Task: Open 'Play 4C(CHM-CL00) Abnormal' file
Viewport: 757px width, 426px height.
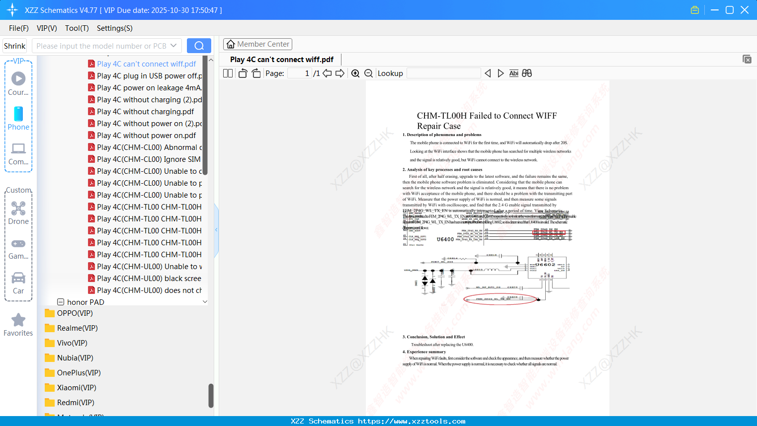Action: (x=145, y=147)
